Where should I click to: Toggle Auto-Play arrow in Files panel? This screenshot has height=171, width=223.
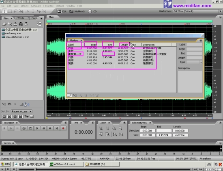pos(15,104)
